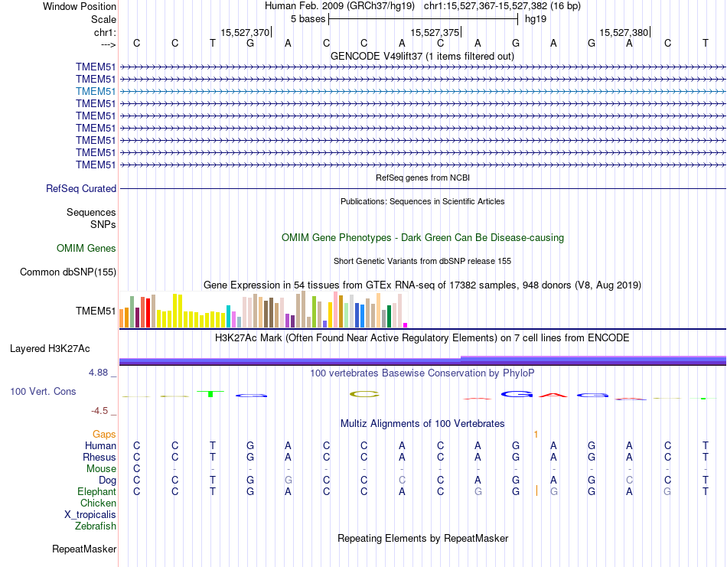Click the Window Position track label

coord(80,6)
